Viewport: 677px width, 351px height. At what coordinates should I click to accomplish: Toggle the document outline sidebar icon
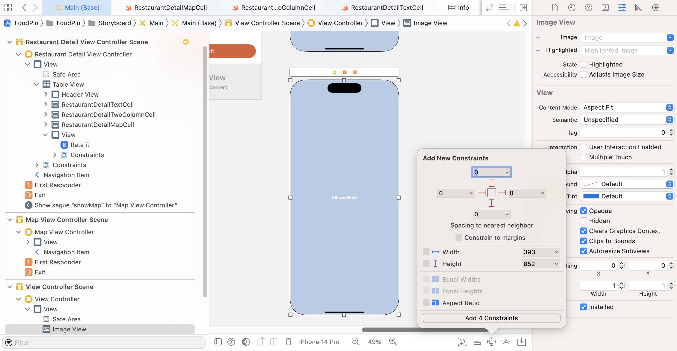click(x=218, y=342)
